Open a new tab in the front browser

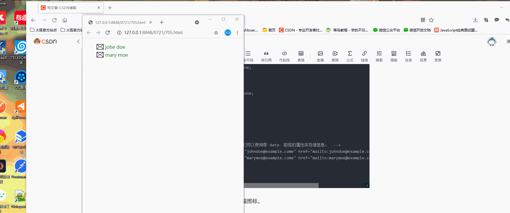(x=162, y=22)
